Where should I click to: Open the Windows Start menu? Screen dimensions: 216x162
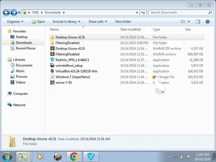(x=7, y=157)
